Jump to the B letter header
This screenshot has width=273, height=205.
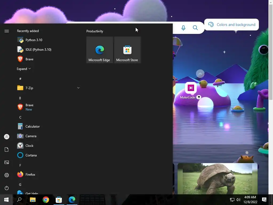tap(20, 98)
